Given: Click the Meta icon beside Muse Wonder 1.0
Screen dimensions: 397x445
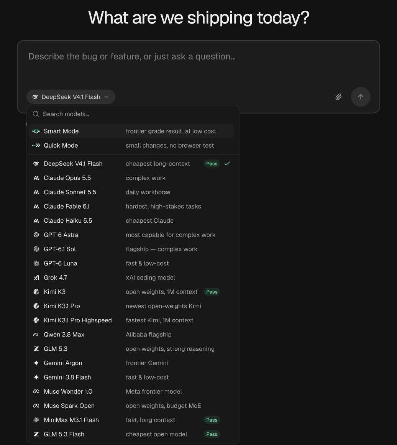Looking at the screenshot, I should coord(36,391).
